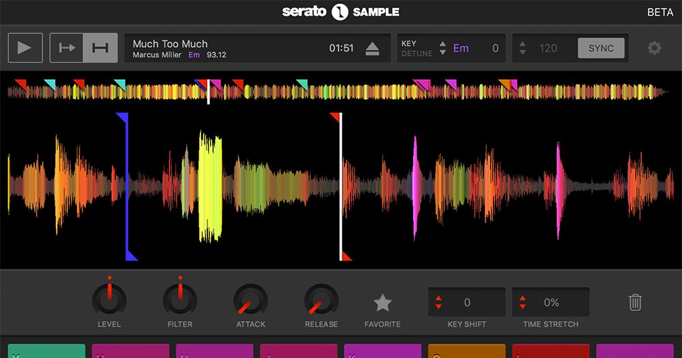Enable hold play mode button

click(100, 48)
